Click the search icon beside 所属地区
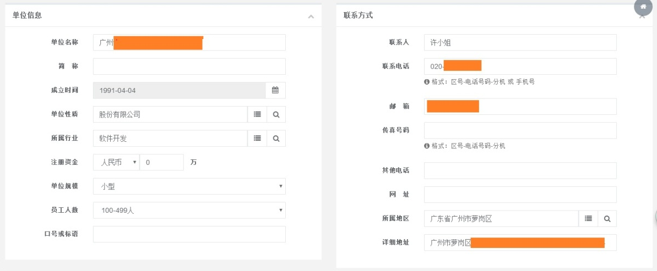Viewport: 657px width, 271px height. (x=607, y=219)
